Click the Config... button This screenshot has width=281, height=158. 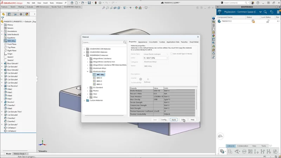[x=164, y=120]
